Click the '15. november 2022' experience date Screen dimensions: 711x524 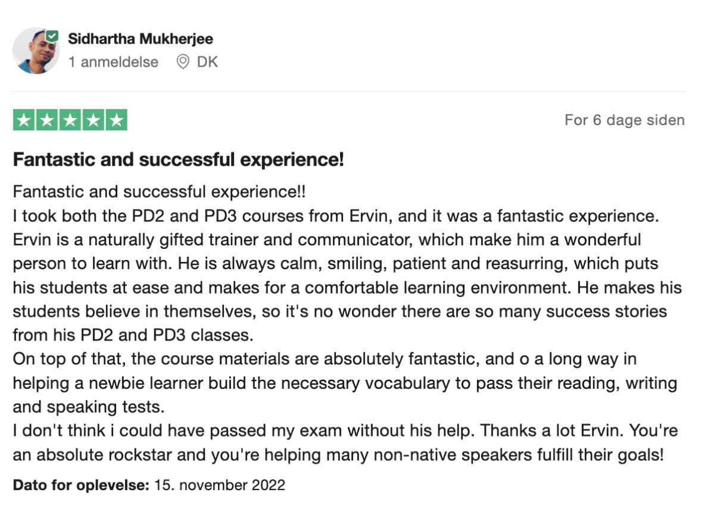point(220,485)
